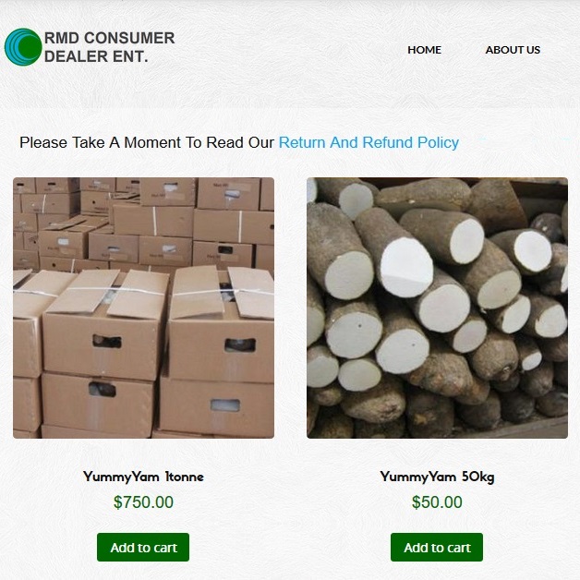Click the Please Take A Moment notice text
The height and width of the screenshot is (580, 580).
[147, 142]
